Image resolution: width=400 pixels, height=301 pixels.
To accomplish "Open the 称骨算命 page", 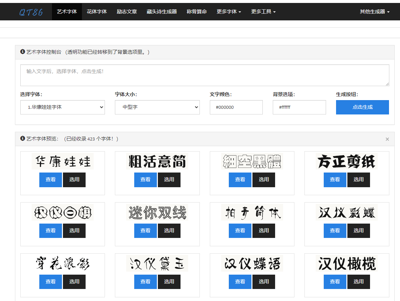I will point(197,11).
